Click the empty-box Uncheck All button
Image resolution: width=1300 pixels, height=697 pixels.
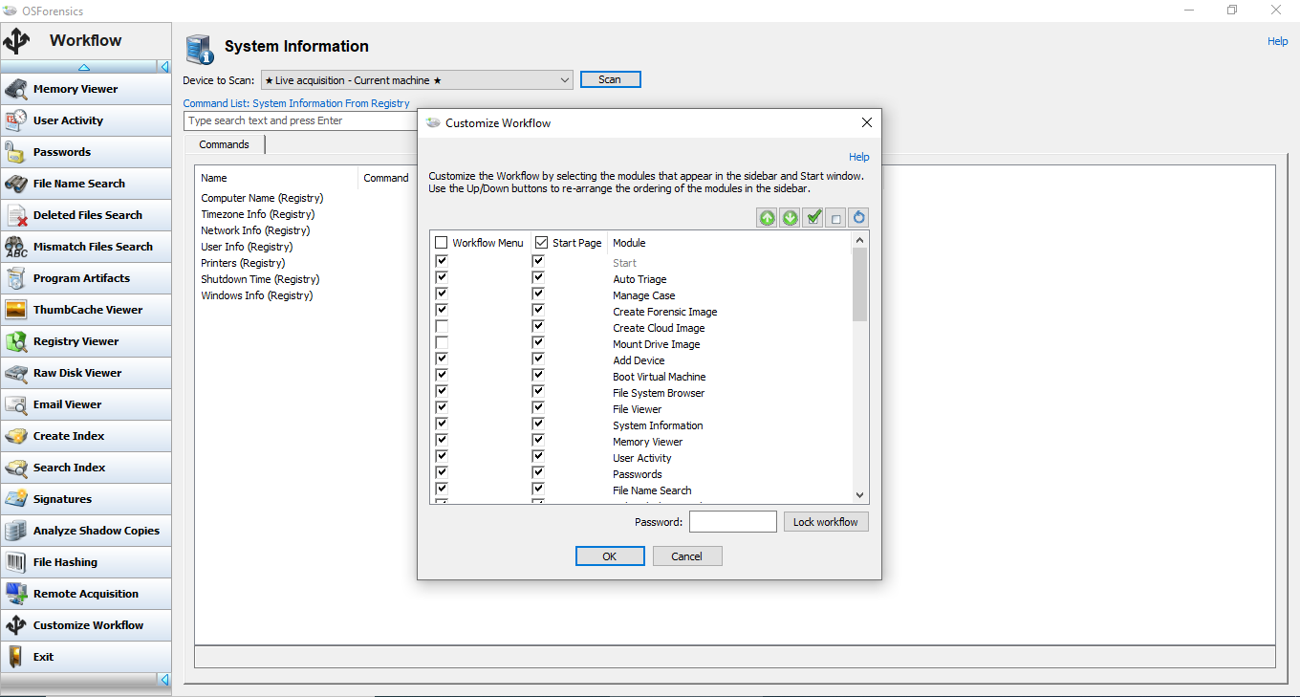pyautogui.click(x=835, y=218)
